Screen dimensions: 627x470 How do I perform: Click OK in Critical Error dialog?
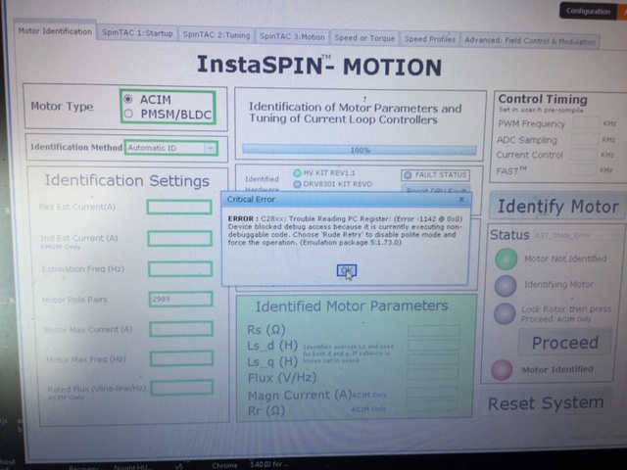(x=347, y=270)
